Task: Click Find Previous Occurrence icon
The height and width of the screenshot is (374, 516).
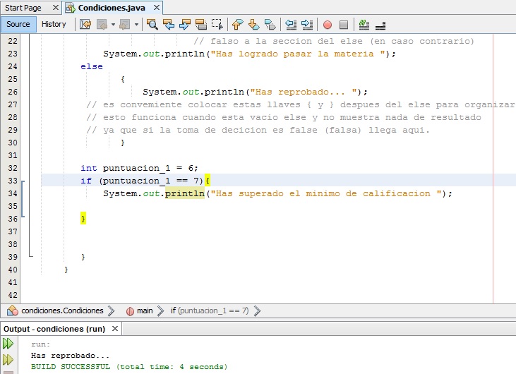Action: [x=169, y=24]
